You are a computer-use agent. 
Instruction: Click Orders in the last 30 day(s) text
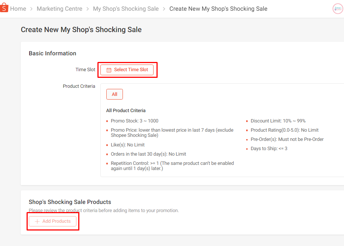[x=148, y=154]
